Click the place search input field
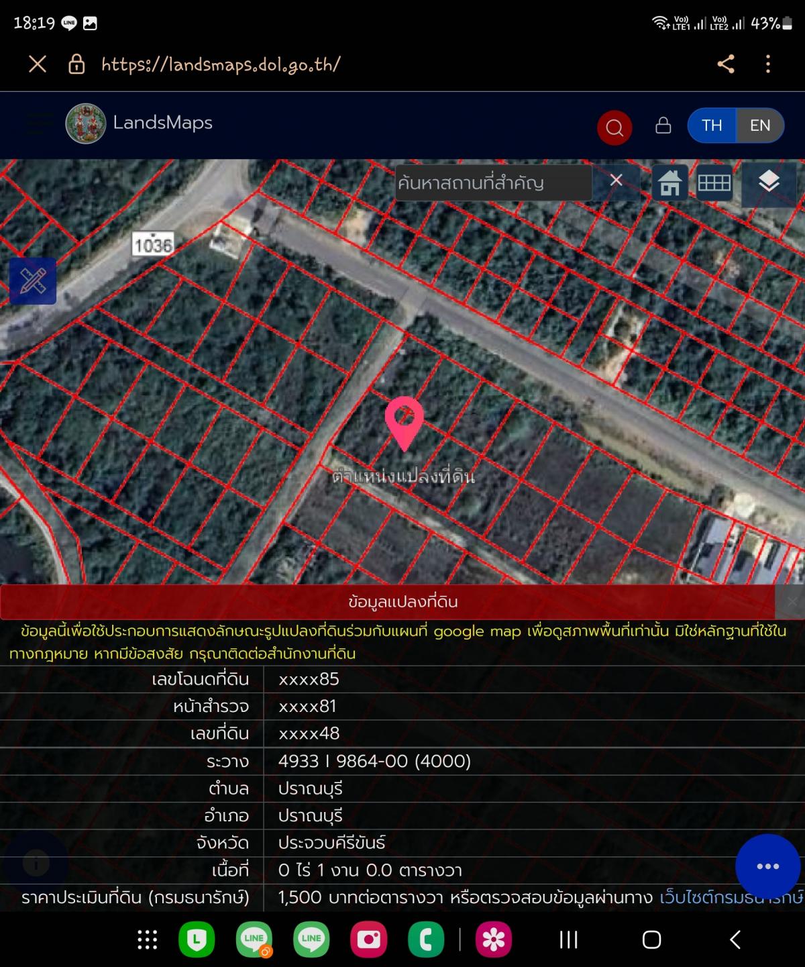This screenshot has width=805, height=967. (493, 183)
